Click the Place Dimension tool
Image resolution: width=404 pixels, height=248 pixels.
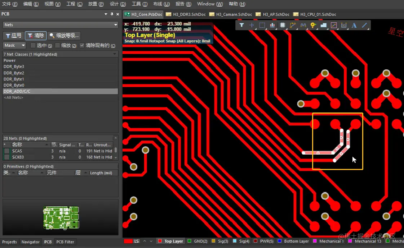click(x=344, y=25)
